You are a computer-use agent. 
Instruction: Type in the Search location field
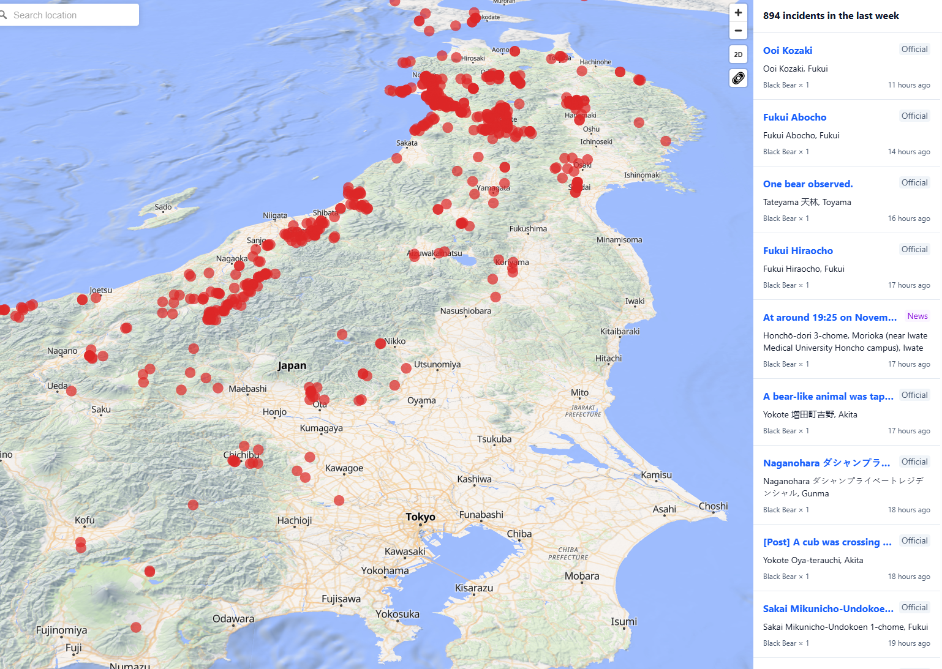tap(73, 15)
